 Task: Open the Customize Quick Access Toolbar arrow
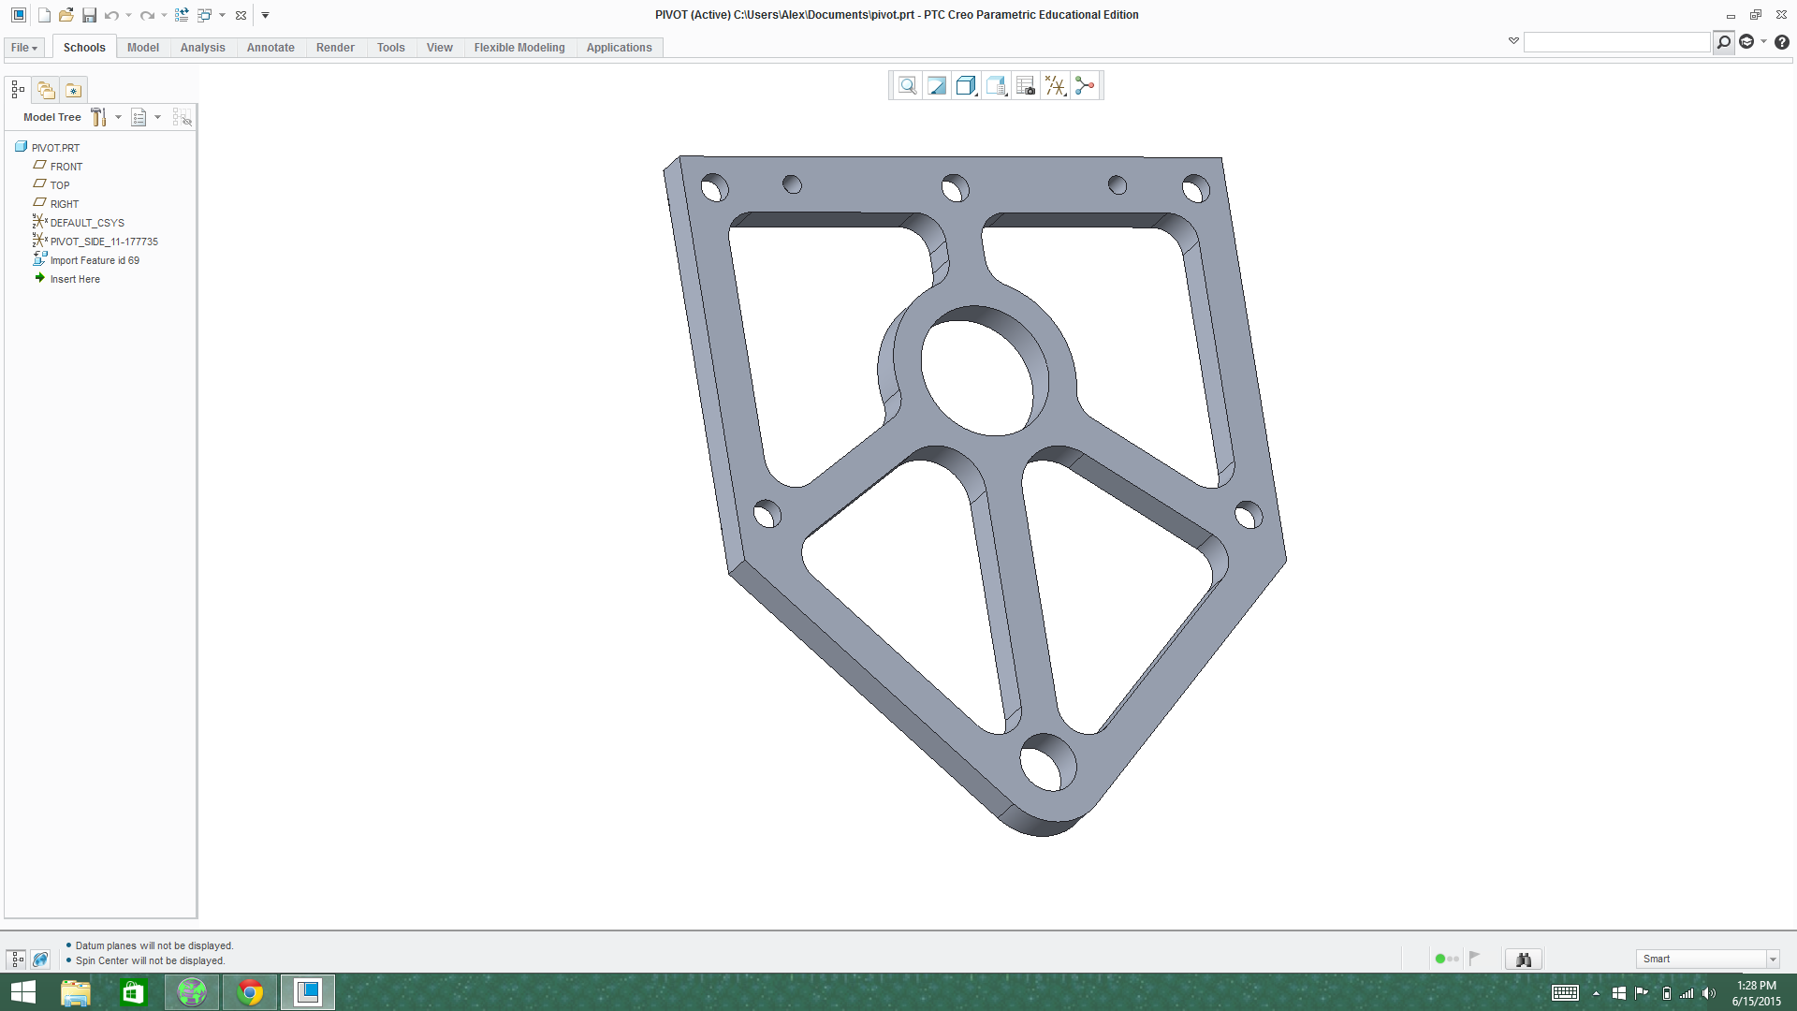(265, 15)
